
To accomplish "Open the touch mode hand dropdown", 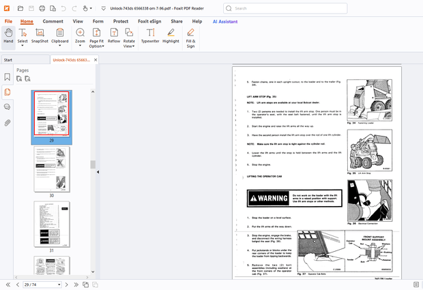I will pyautogui.click(x=87, y=8).
